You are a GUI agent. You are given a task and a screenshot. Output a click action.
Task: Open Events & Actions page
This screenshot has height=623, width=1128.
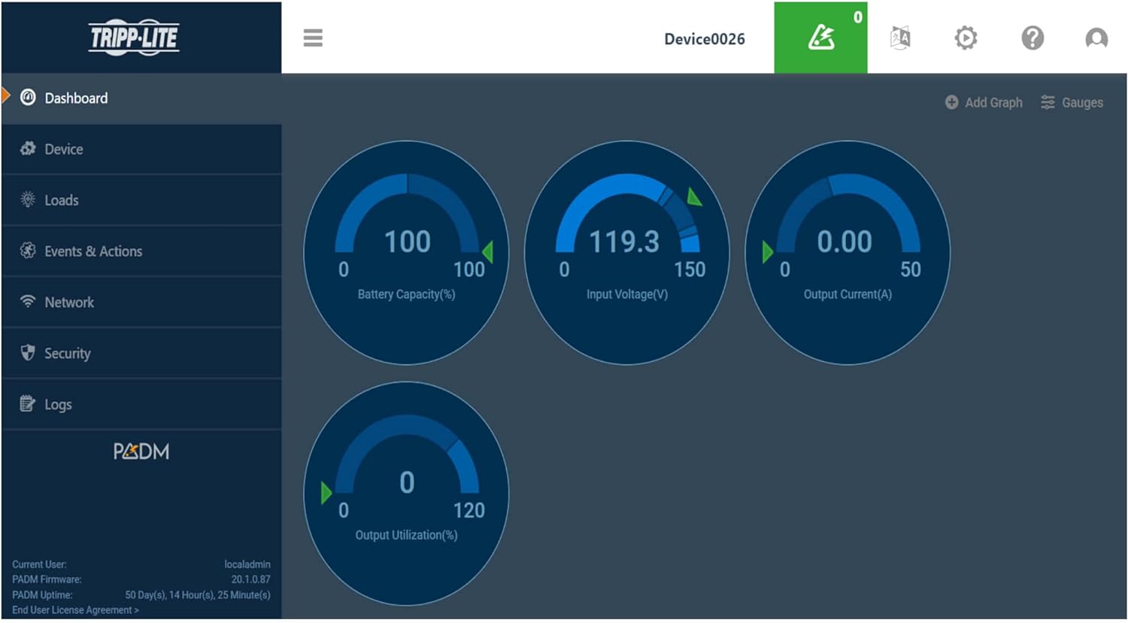93,251
